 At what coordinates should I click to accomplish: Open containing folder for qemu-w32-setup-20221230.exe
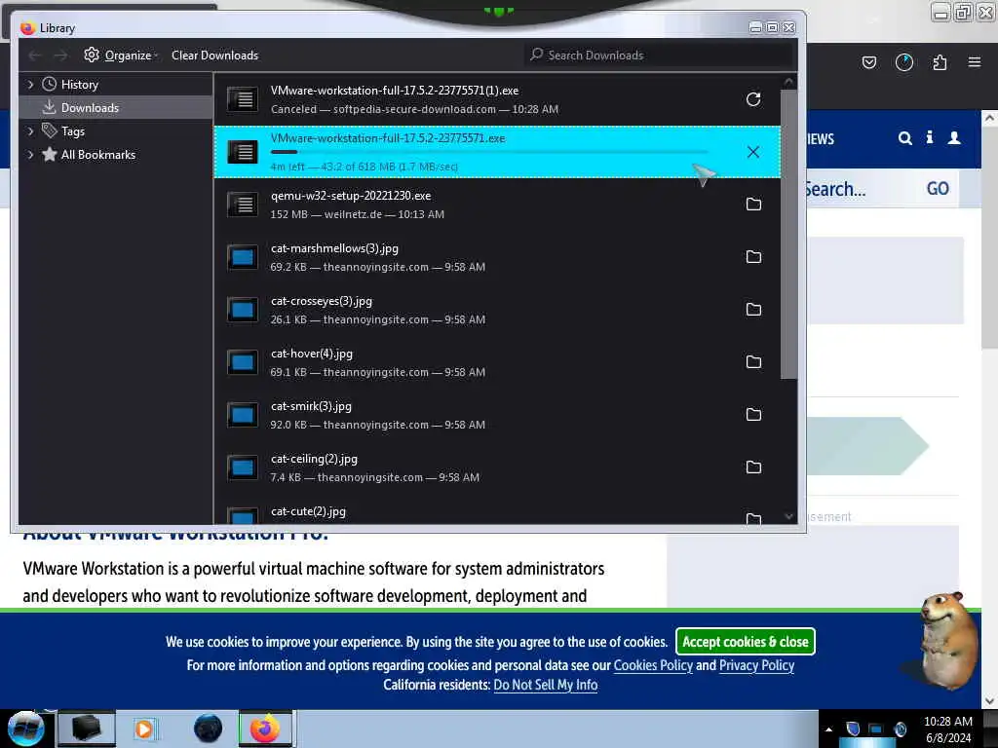click(x=753, y=205)
